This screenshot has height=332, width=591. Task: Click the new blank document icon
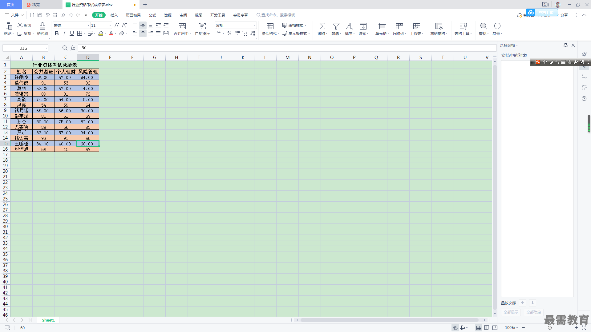point(32,15)
